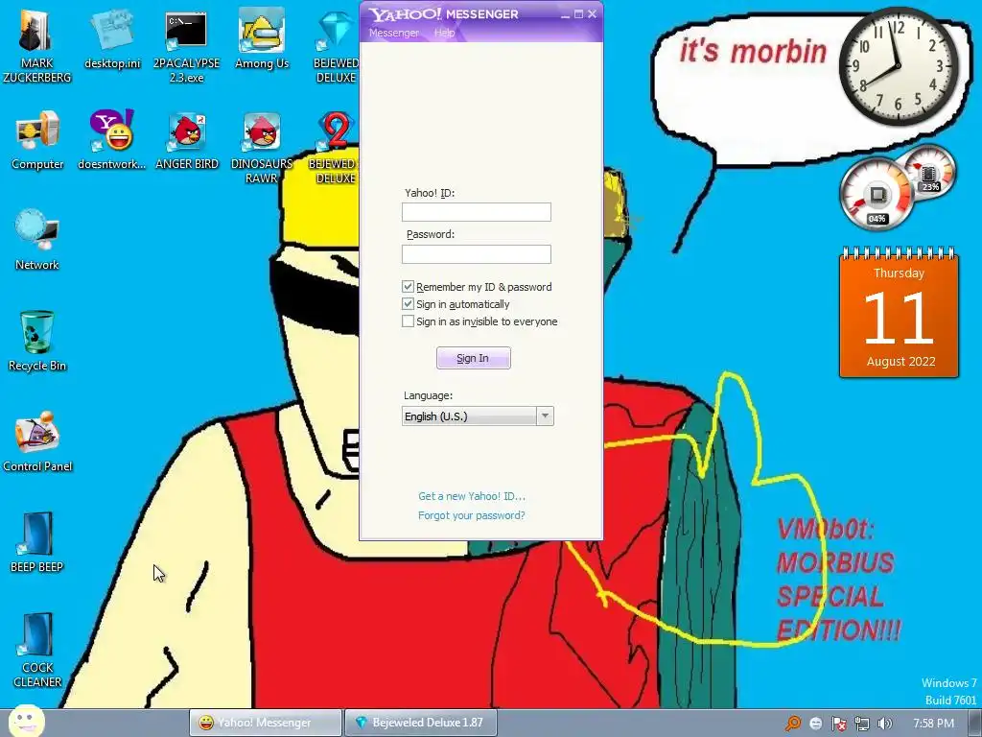This screenshot has width=982, height=737.
Task: Click the orange magnifier tray icon
Action: [793, 724]
